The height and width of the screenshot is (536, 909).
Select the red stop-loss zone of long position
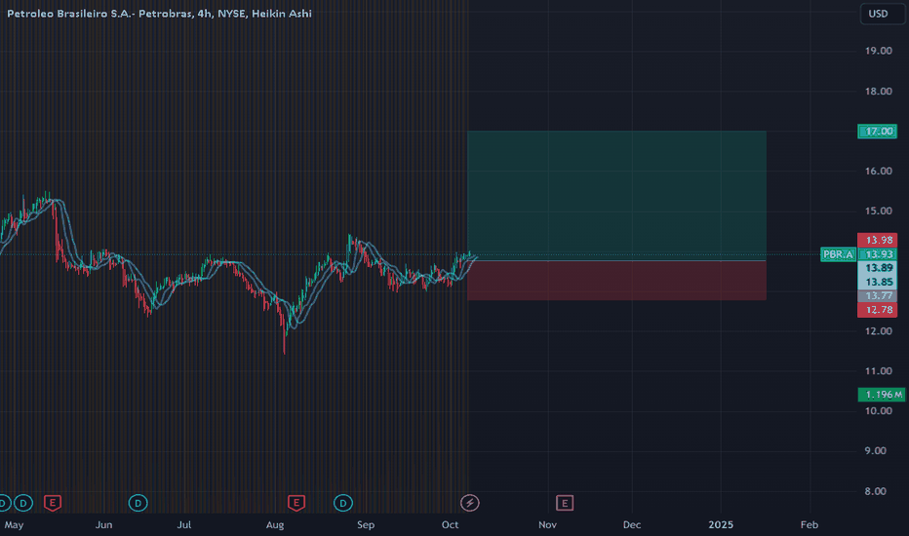(616, 281)
